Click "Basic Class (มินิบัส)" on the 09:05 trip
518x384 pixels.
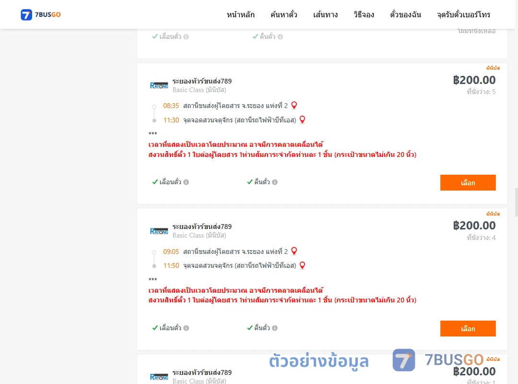(199, 236)
